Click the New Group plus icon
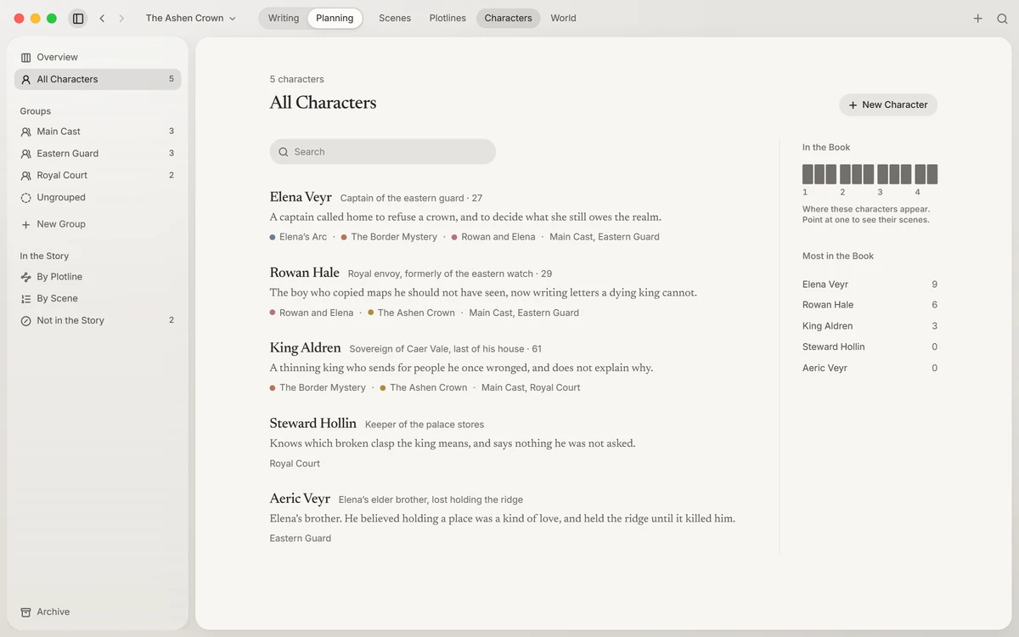 (x=25, y=224)
